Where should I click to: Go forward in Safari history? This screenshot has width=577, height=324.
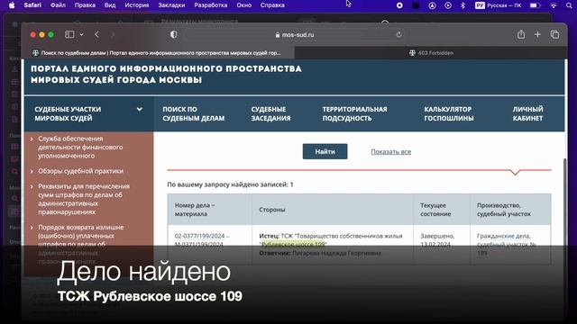pos(112,34)
